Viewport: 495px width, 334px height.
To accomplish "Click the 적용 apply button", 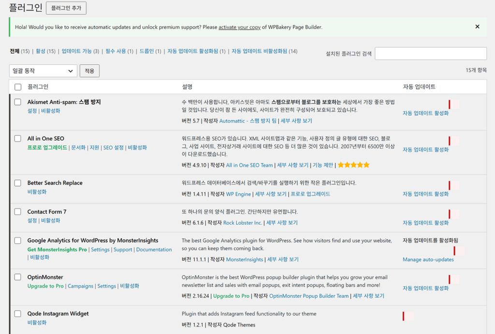I will 89,71.
